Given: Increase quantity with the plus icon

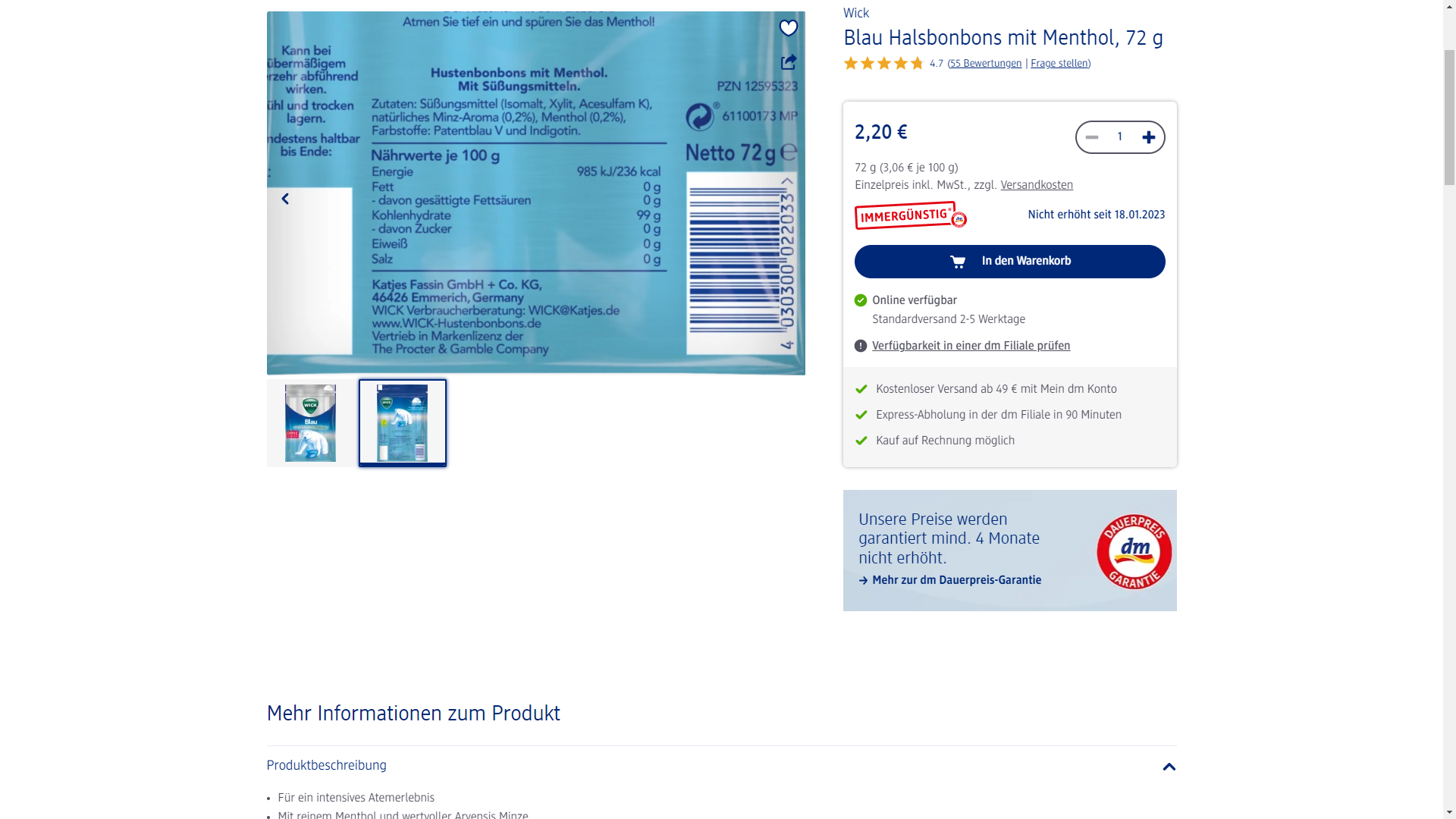Looking at the screenshot, I should (x=1149, y=137).
